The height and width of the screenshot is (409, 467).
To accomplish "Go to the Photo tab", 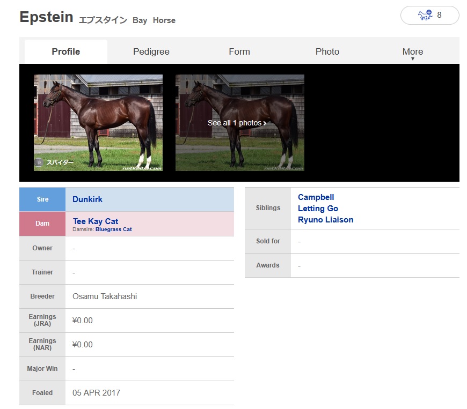I will click(327, 51).
